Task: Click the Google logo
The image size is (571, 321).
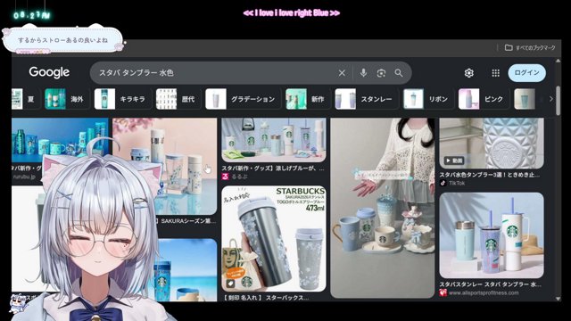Action: [49, 72]
